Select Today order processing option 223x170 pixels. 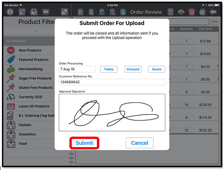[x=109, y=69]
